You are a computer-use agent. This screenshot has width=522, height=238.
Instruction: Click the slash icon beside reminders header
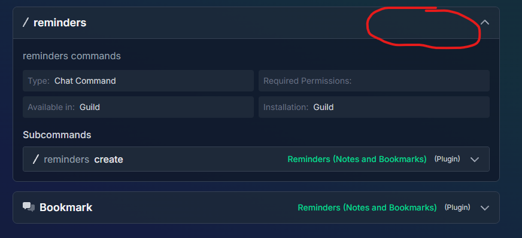(25, 23)
